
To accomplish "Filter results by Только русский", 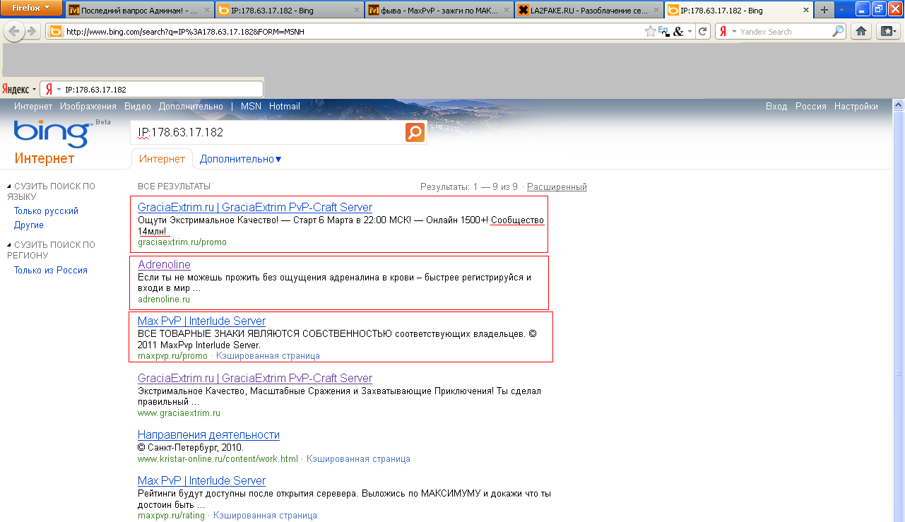I will (x=46, y=211).
